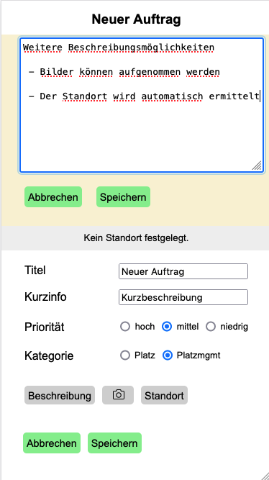Focus the Titel input field
269x480 pixels.
183,271
